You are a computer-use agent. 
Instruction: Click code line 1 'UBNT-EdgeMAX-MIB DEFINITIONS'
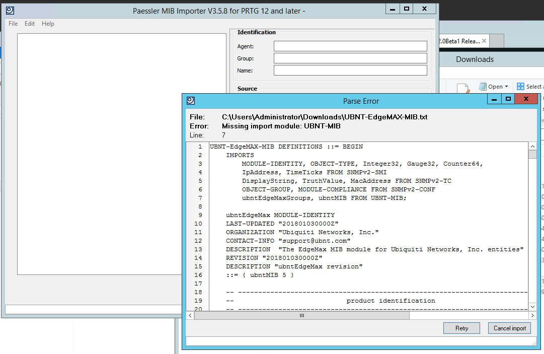point(286,147)
